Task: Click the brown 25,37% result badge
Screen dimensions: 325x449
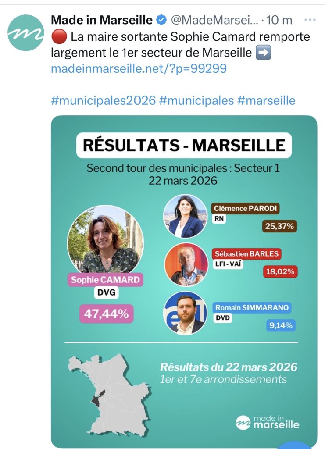Action: click(x=280, y=226)
